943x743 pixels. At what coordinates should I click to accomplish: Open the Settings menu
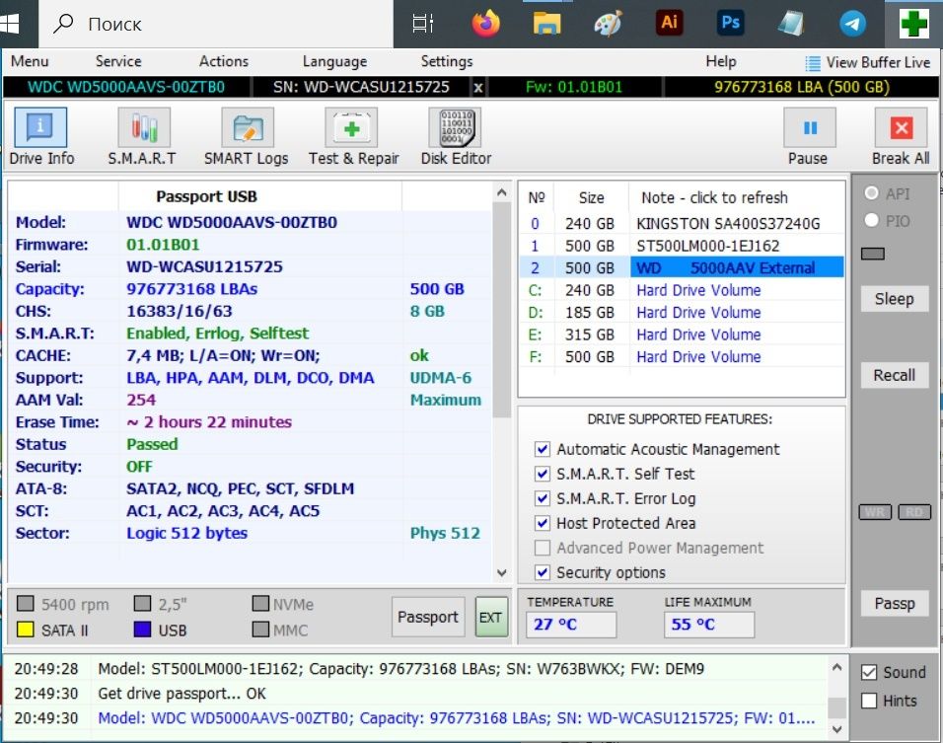(x=447, y=61)
